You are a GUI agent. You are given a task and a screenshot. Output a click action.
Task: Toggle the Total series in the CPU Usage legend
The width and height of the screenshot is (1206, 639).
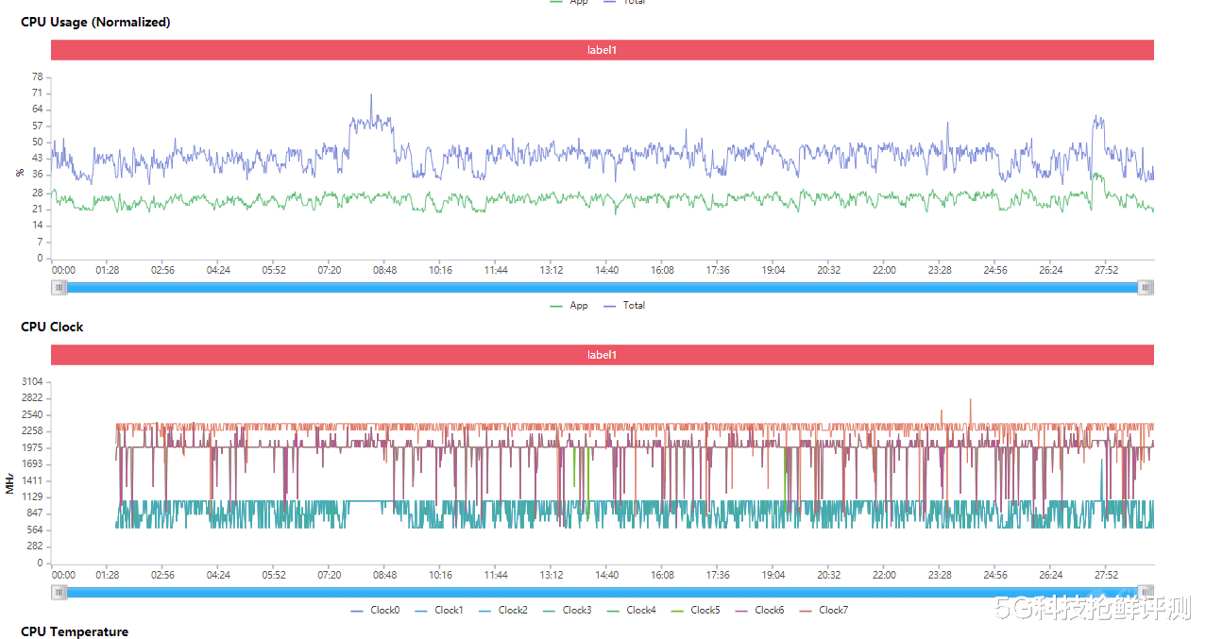[x=624, y=306]
